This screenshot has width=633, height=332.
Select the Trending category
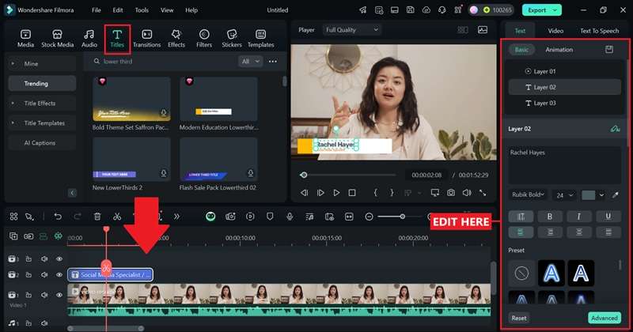(42, 84)
